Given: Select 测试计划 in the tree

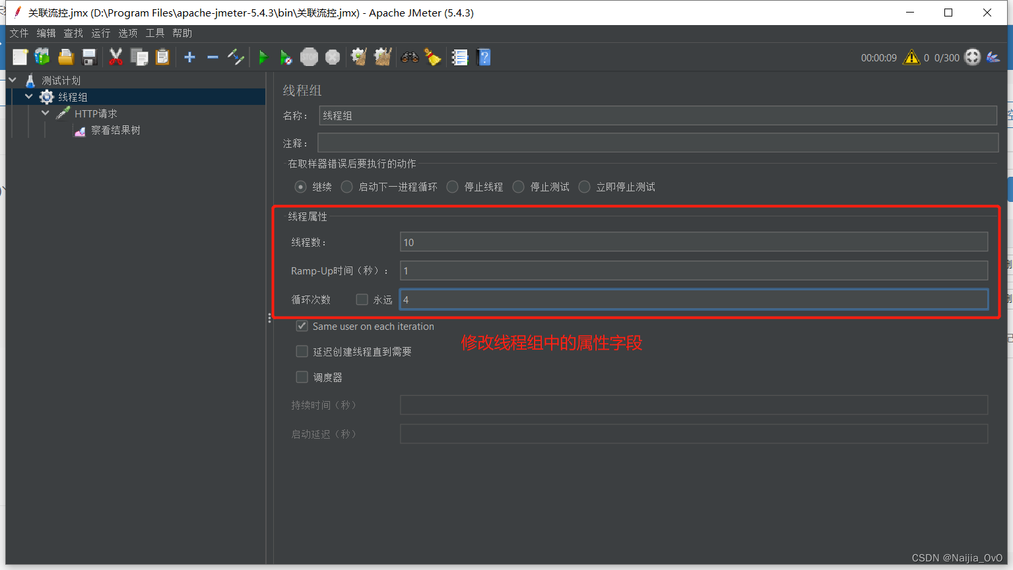Looking at the screenshot, I should 61,80.
